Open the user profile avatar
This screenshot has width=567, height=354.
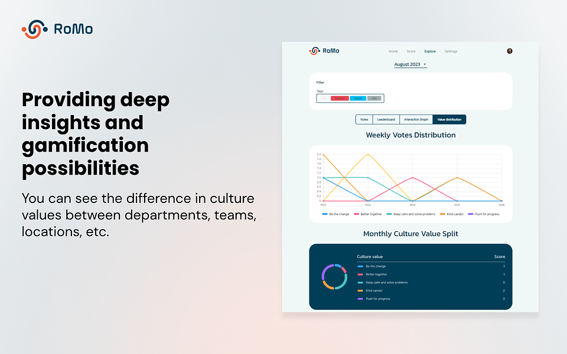(510, 51)
